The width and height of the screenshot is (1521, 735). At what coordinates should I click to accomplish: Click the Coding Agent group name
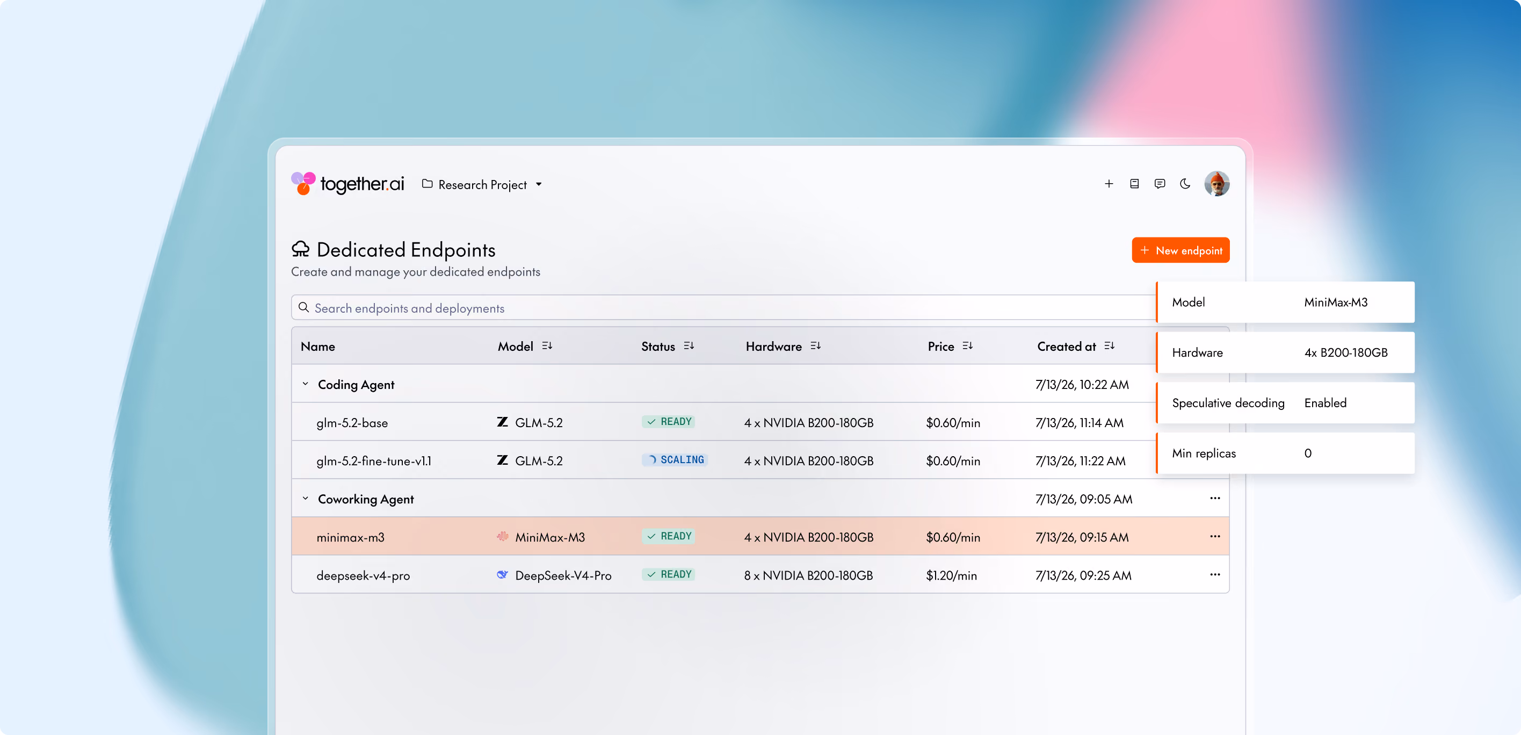pos(356,385)
